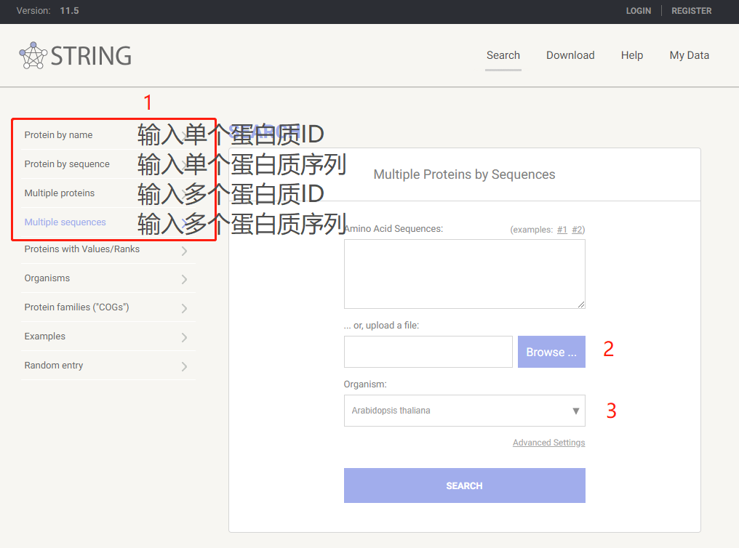Expand the Organisms sidebar entry
This screenshot has height=548, width=739.
[x=47, y=278]
